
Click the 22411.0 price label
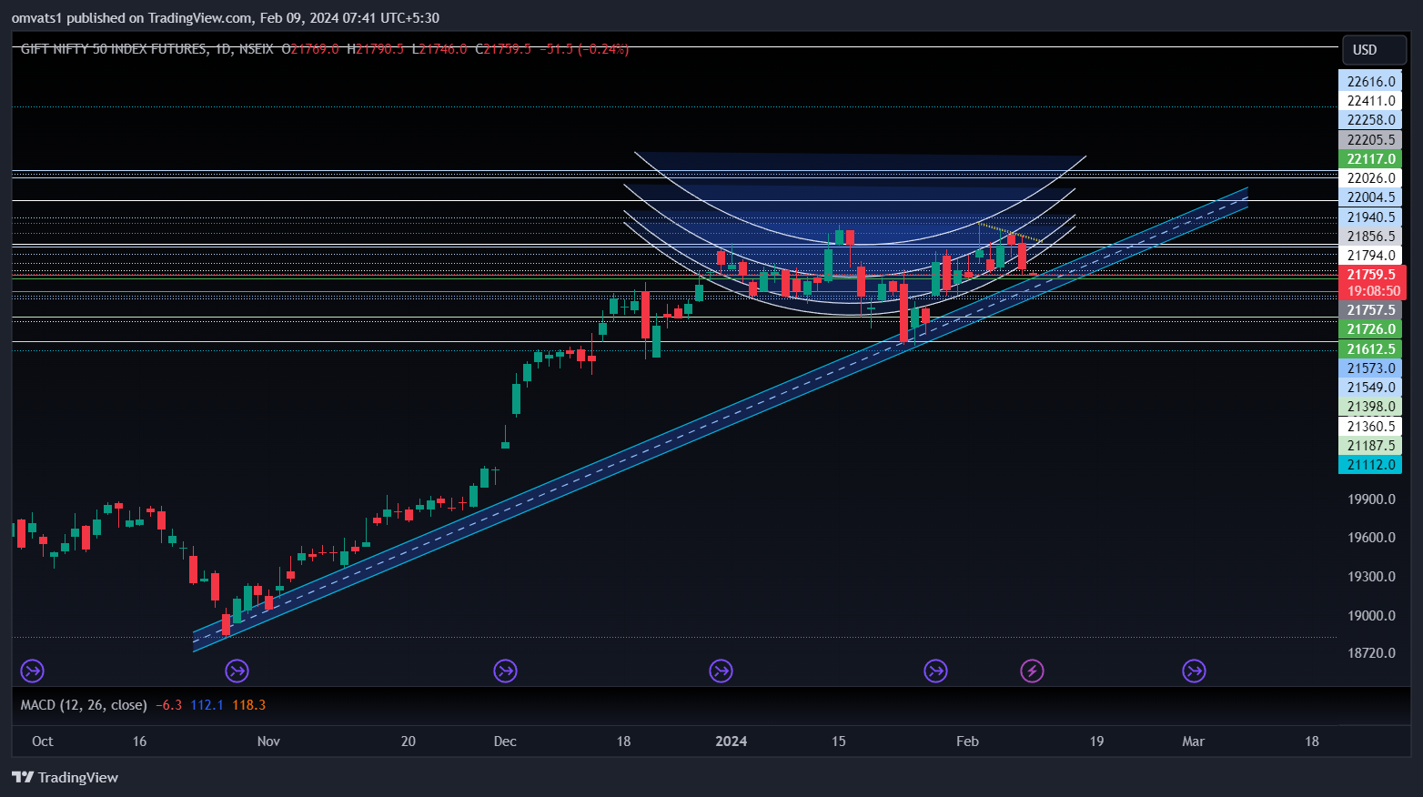click(1370, 101)
